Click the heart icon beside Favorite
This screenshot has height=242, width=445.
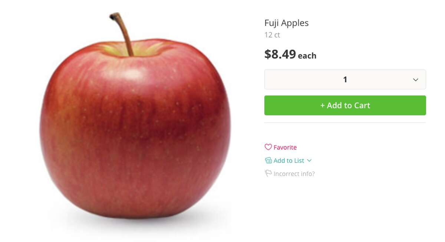(268, 147)
